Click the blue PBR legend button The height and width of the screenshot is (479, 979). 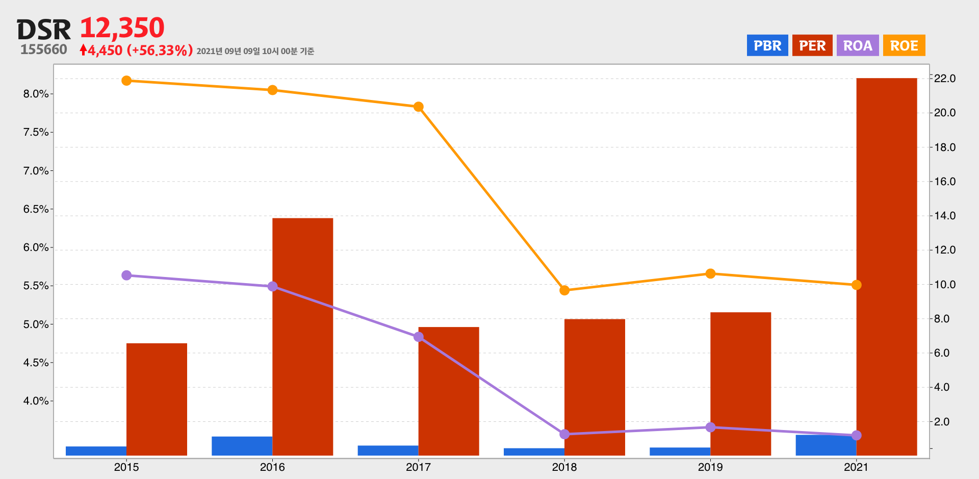tap(767, 45)
